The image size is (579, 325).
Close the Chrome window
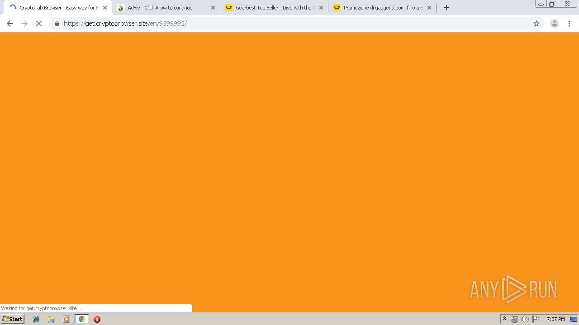(x=568, y=4)
